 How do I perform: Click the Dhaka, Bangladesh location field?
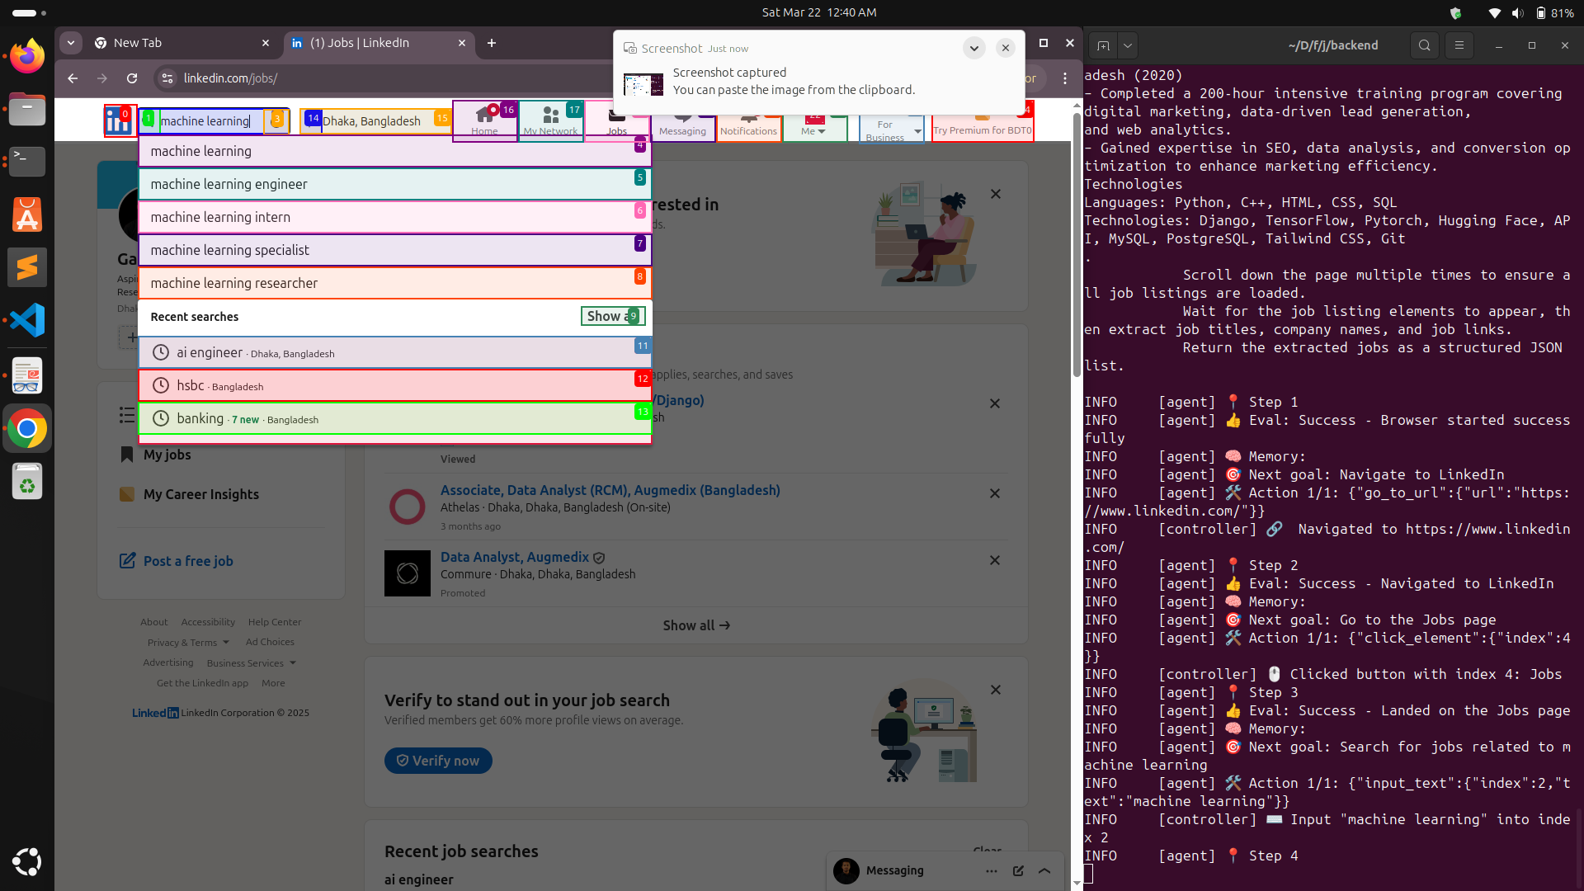375,121
